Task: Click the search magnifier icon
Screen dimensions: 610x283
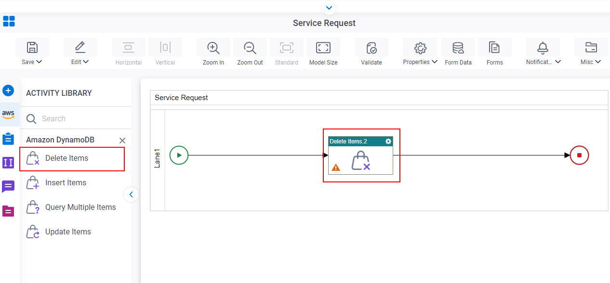Action: click(x=31, y=119)
